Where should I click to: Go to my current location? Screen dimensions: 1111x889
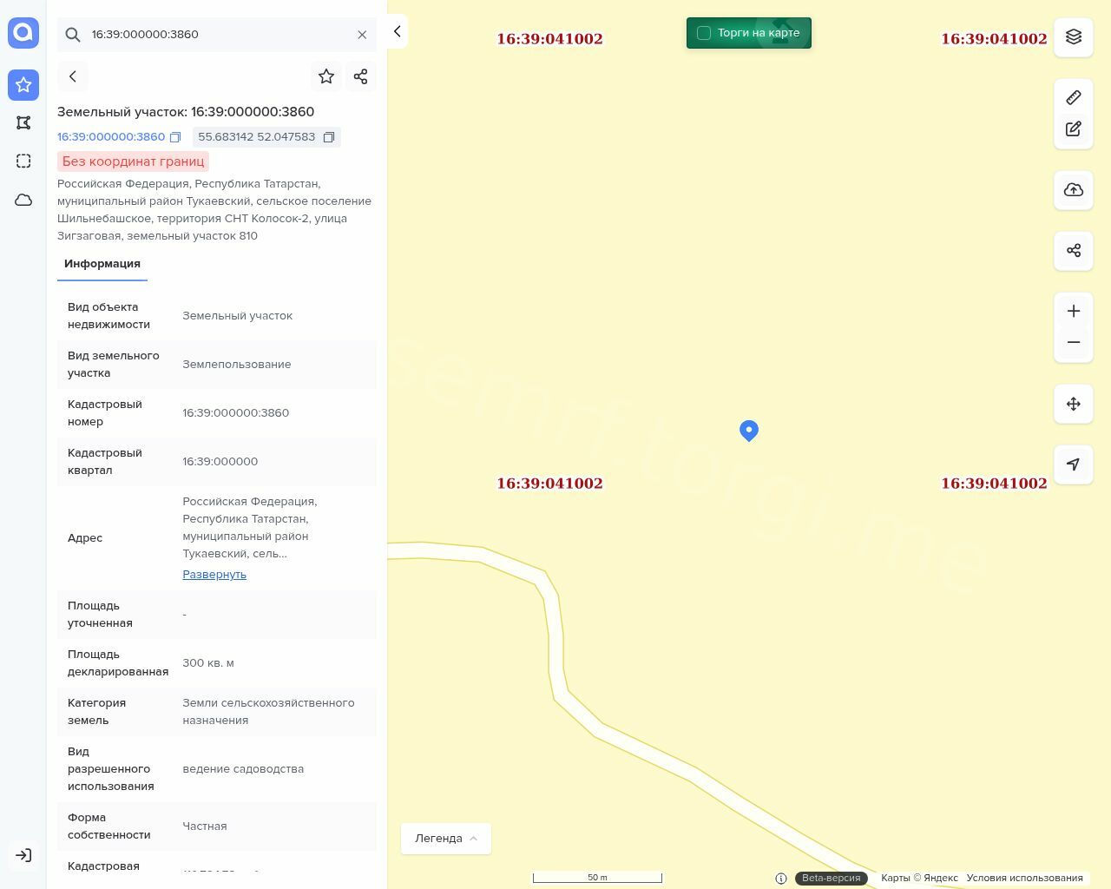coord(1074,464)
